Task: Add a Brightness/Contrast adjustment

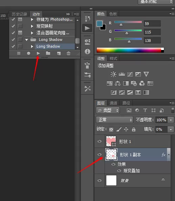Action: (113, 74)
